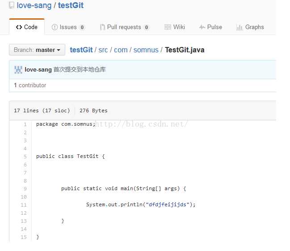Click the 1 contributor link

coord(30,85)
